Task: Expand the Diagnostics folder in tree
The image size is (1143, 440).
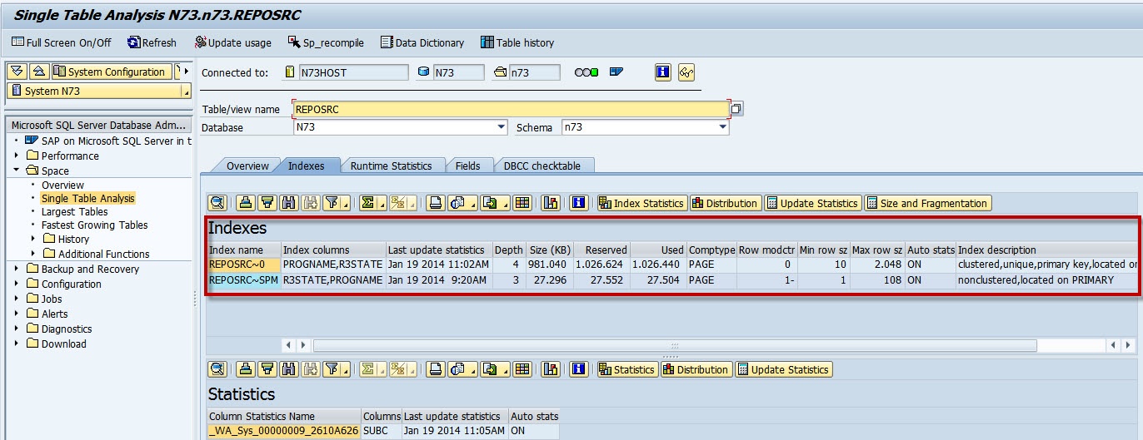Action: click(x=17, y=329)
